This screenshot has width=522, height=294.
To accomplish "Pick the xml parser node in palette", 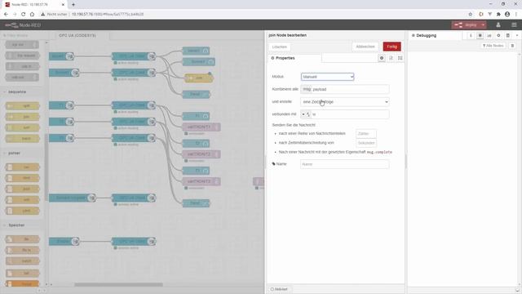I will pos(23,199).
